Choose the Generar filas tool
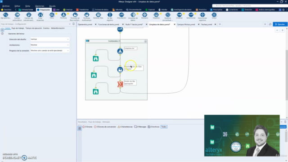The image size is (288, 162). pos(98,16)
